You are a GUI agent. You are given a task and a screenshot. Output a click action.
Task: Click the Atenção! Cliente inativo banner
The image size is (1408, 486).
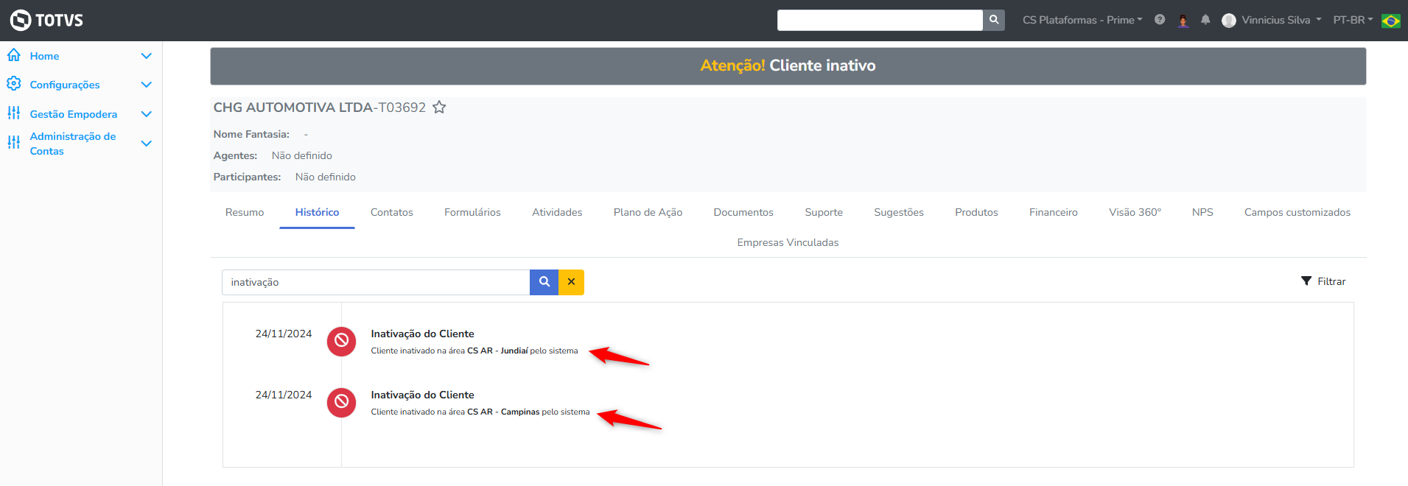[788, 66]
